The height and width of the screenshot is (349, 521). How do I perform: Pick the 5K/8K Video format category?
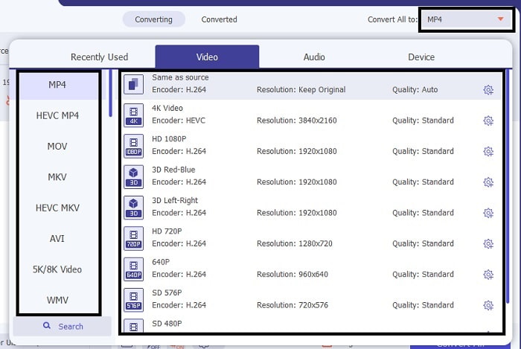[57, 269]
